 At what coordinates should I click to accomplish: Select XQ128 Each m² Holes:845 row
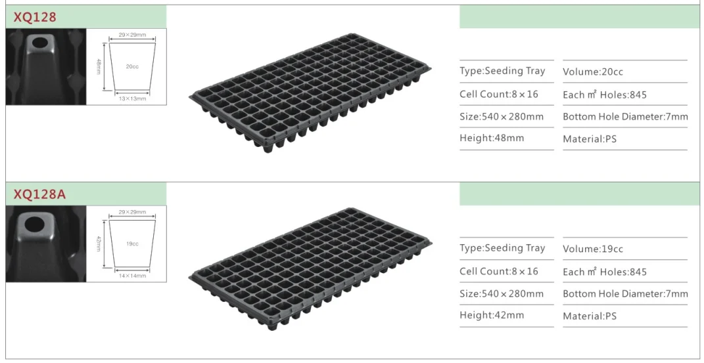(625, 95)
